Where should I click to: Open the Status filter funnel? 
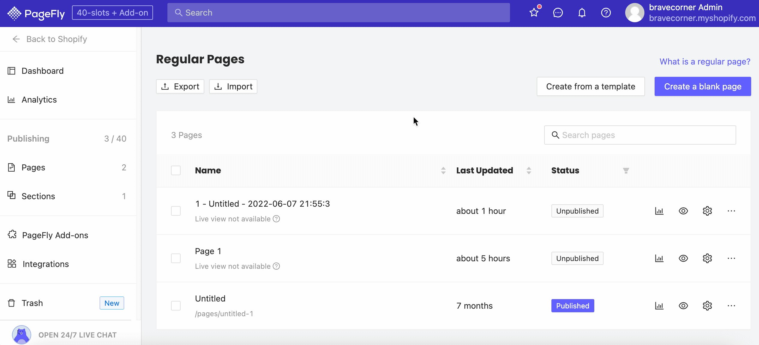click(x=626, y=170)
